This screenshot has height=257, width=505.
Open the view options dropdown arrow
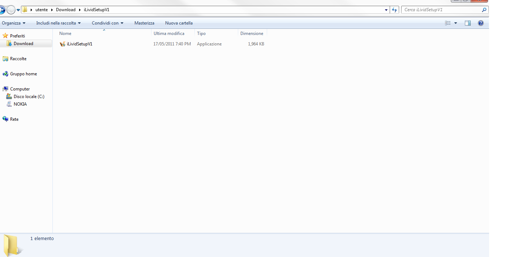tap(455, 23)
